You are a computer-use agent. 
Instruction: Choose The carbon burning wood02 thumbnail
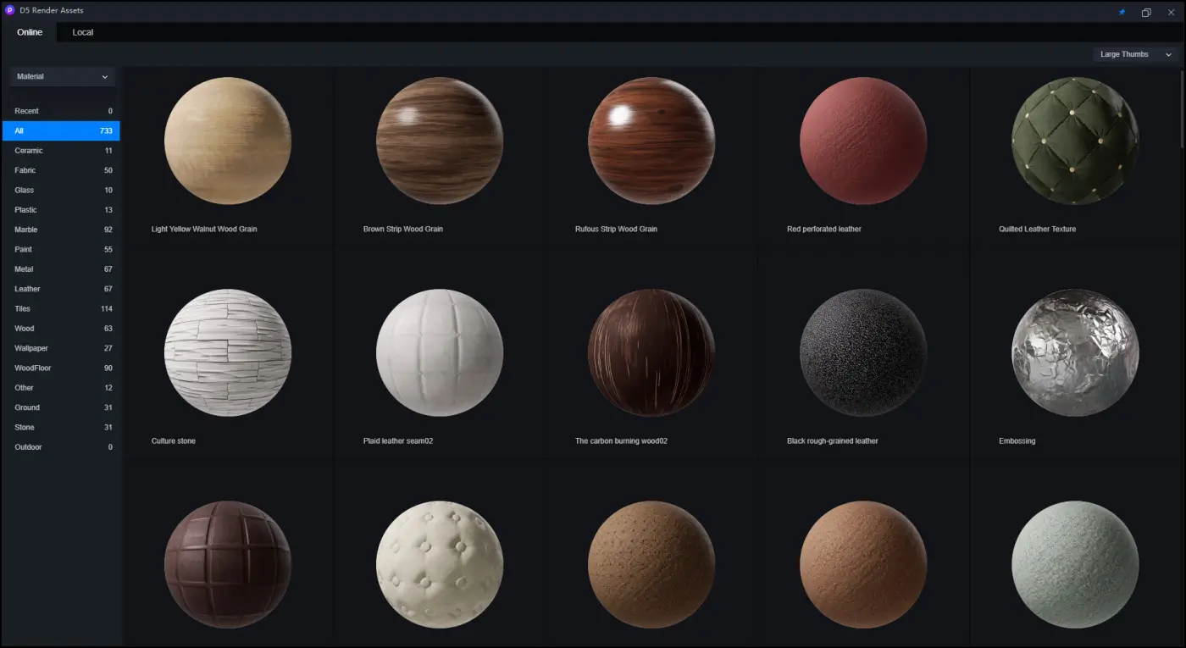(651, 352)
